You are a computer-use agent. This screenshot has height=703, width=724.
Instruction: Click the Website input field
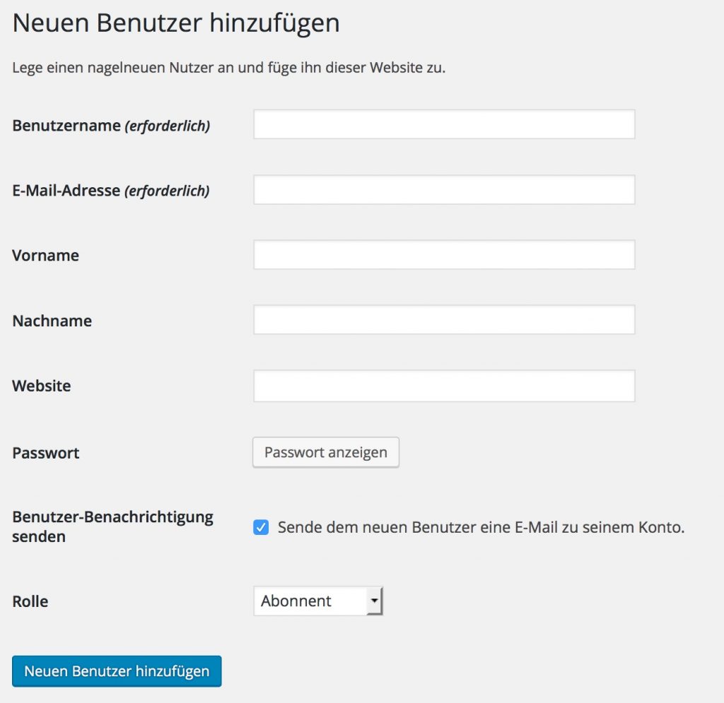[x=443, y=385]
